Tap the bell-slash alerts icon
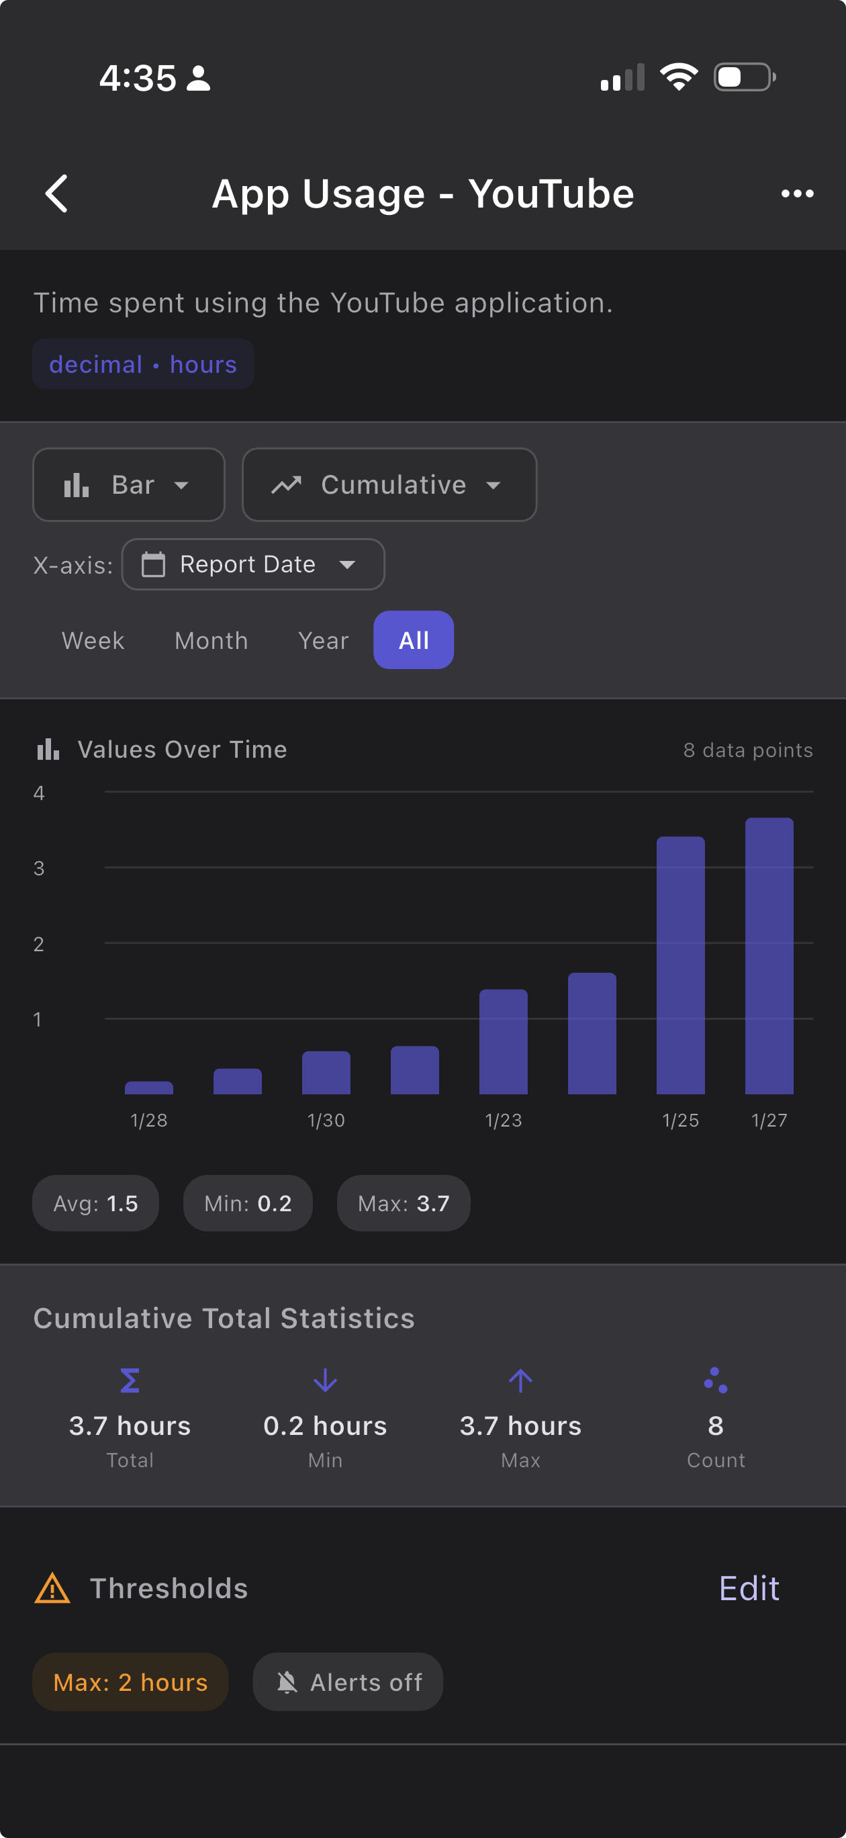 click(287, 1681)
